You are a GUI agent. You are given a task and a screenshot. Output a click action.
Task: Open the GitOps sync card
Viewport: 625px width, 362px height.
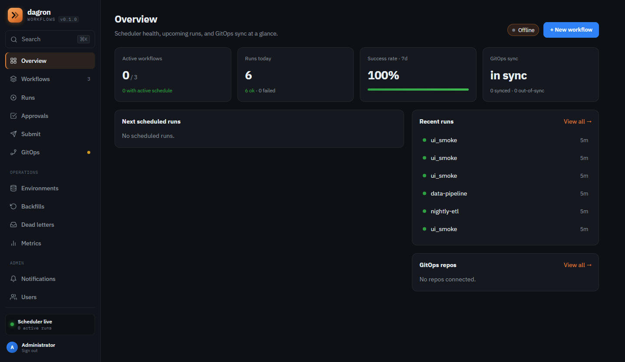click(x=541, y=75)
